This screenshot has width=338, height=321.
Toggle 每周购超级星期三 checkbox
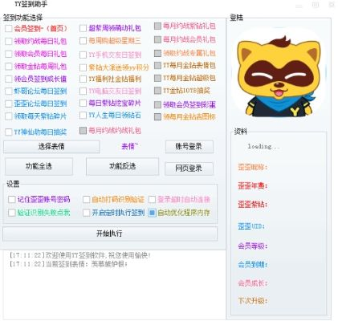coord(83,41)
